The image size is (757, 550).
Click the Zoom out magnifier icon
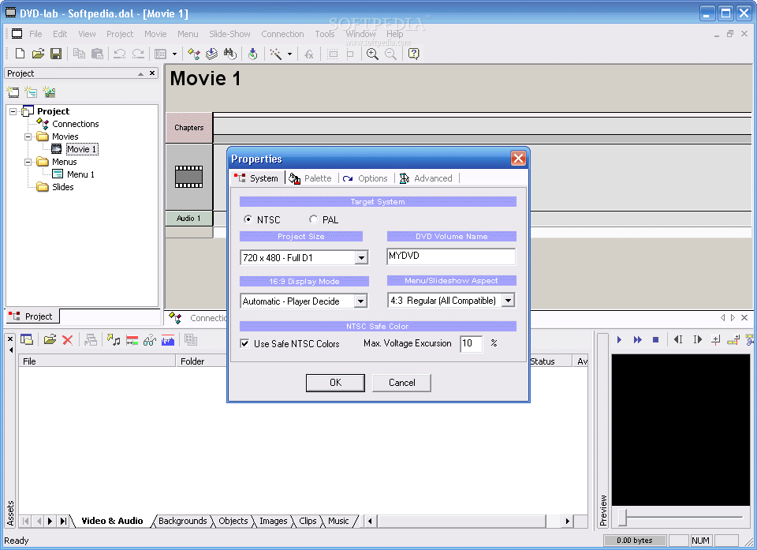click(390, 54)
